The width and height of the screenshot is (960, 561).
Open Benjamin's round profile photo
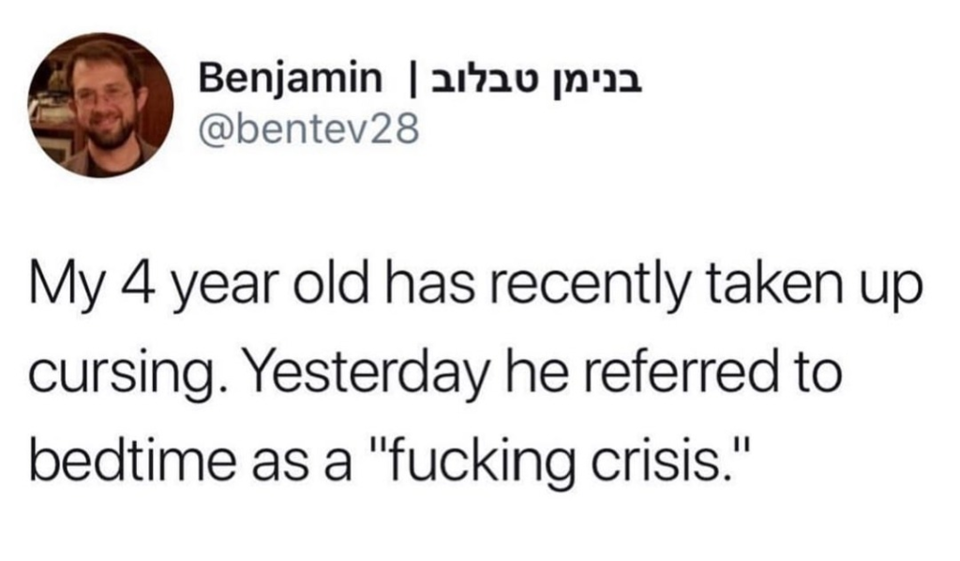coord(100,105)
